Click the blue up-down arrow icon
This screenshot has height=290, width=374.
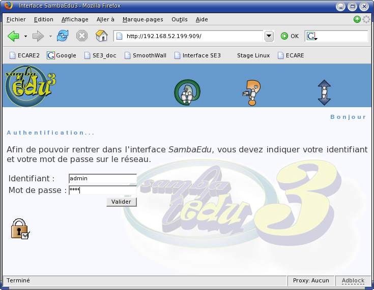(x=324, y=92)
